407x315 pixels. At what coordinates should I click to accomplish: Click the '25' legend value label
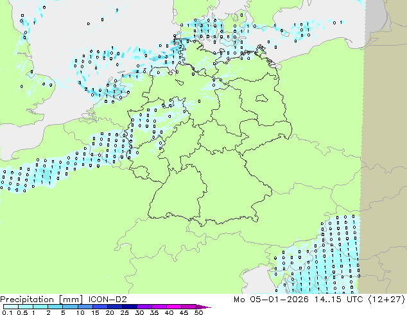125,312
